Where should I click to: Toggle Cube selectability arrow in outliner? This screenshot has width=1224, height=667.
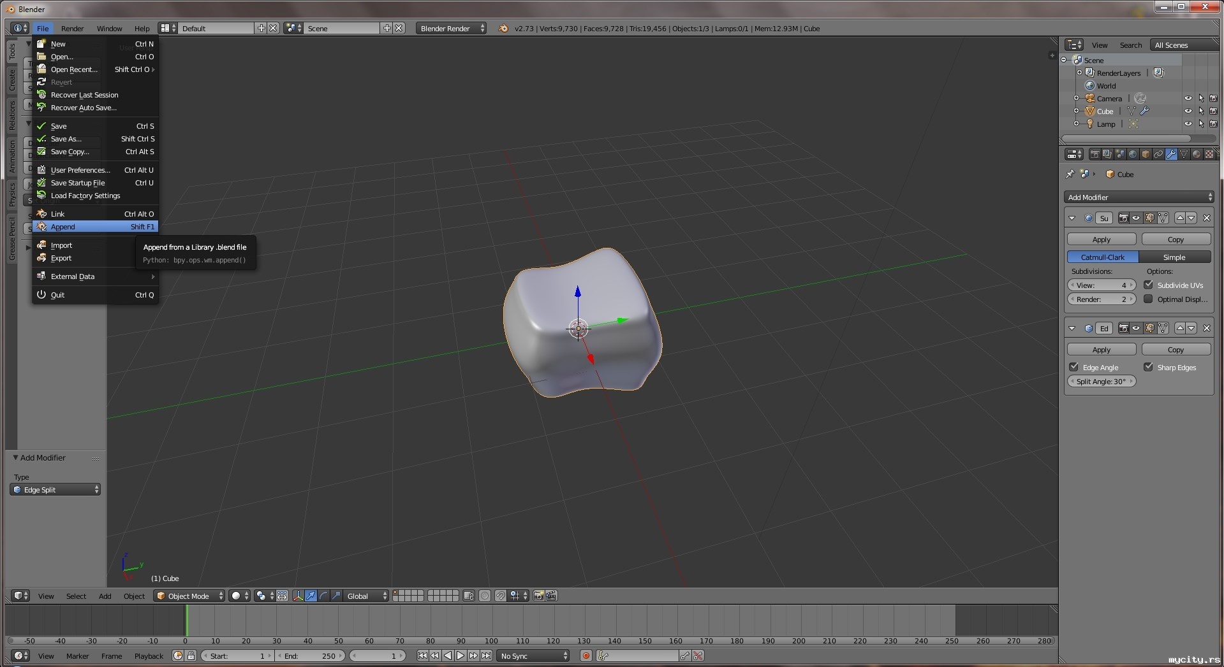1201,111
